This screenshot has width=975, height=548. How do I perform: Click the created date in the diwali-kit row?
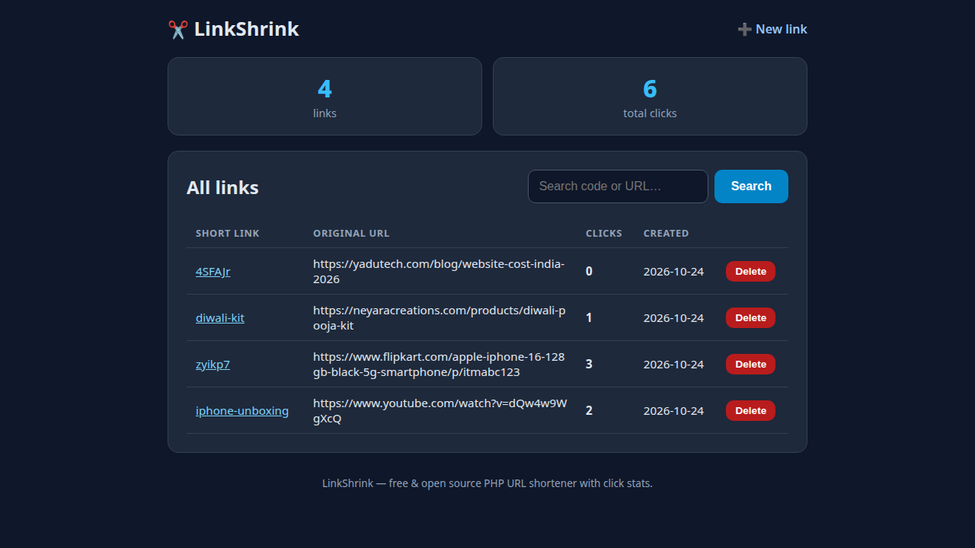[x=673, y=318]
